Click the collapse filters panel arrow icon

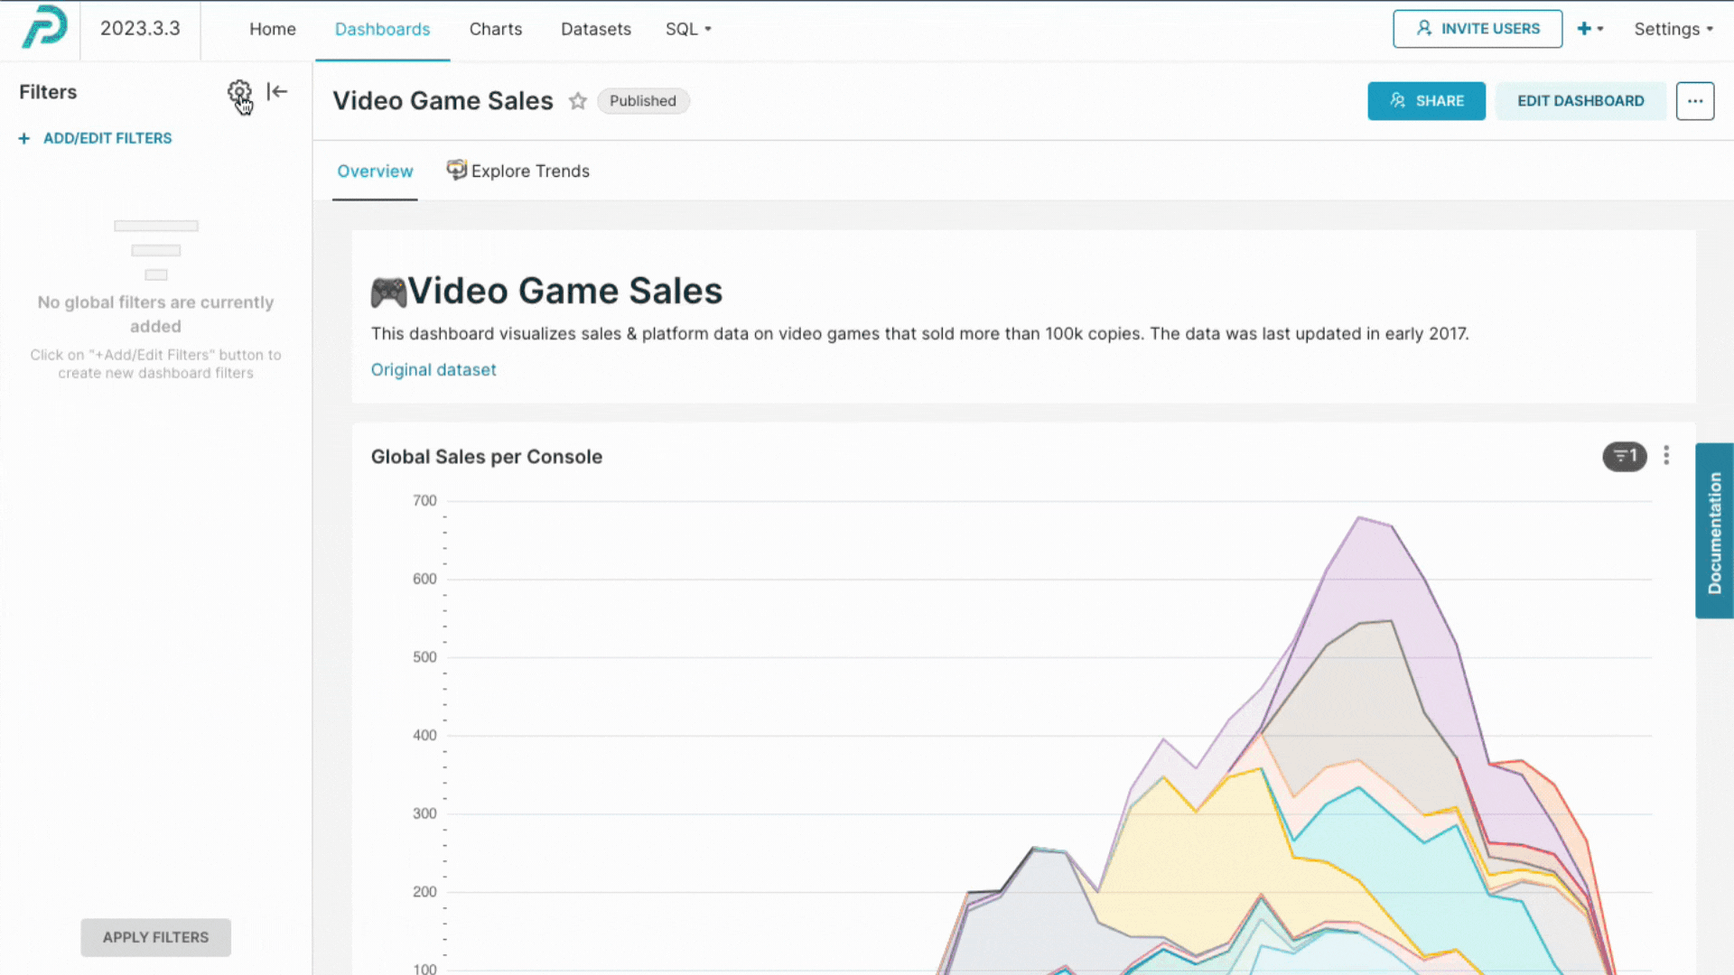275,92
